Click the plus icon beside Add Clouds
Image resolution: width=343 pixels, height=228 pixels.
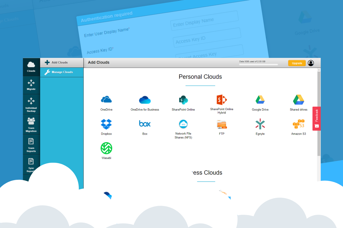(47, 62)
